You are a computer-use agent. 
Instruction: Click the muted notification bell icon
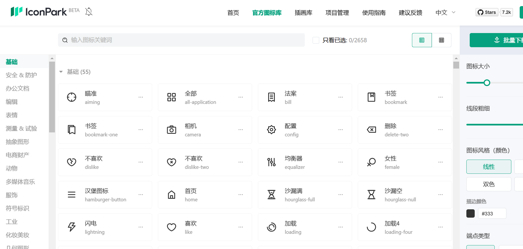pos(89,12)
